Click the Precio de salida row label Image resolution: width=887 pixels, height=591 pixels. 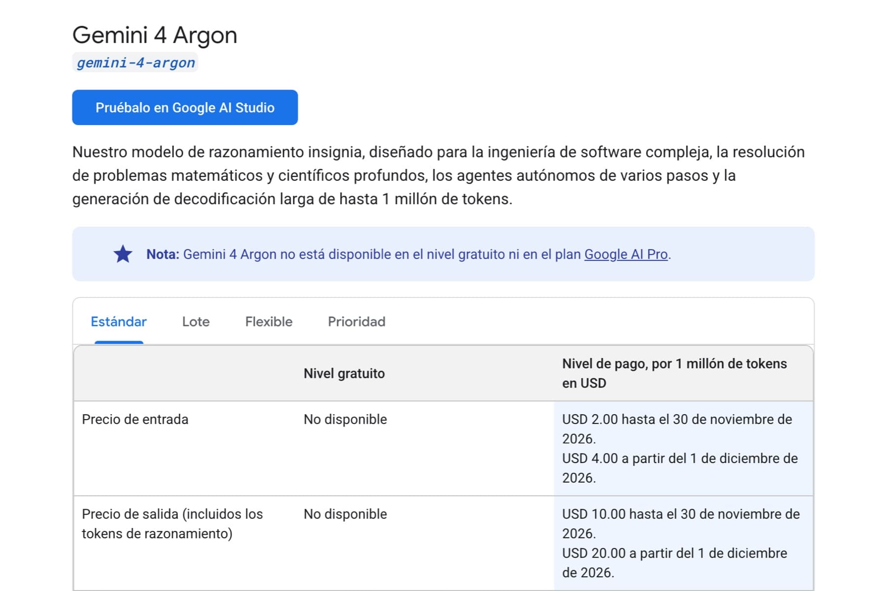click(x=172, y=524)
